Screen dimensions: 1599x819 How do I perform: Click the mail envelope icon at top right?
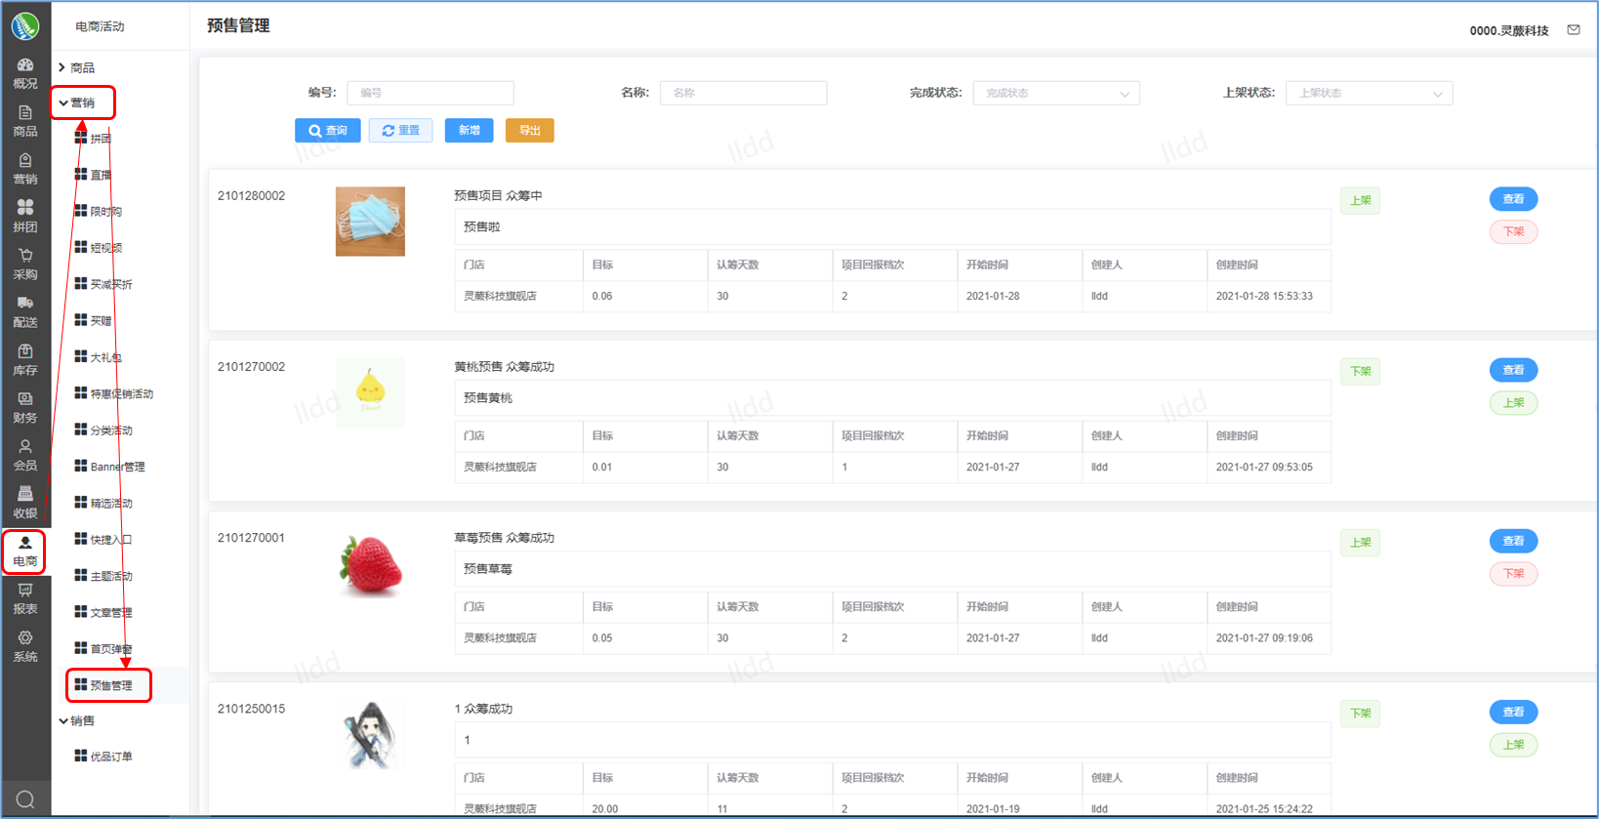click(x=1574, y=30)
